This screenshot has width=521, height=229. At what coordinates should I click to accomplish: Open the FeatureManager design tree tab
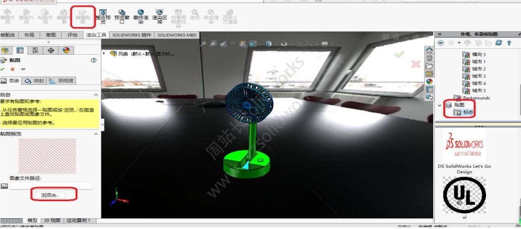click(x=5, y=51)
